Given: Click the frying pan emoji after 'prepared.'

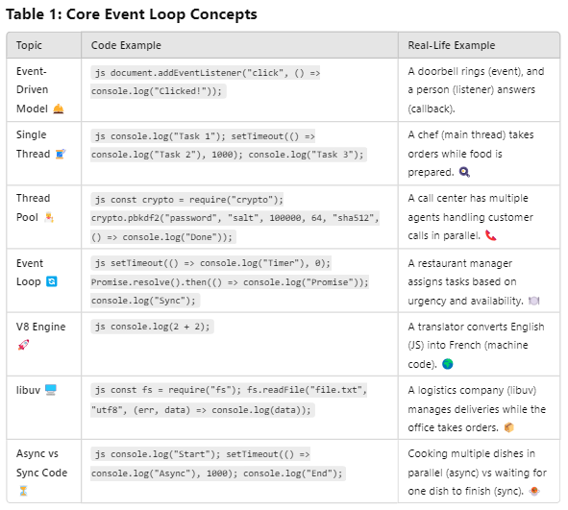Looking at the screenshot, I should 465,172.
